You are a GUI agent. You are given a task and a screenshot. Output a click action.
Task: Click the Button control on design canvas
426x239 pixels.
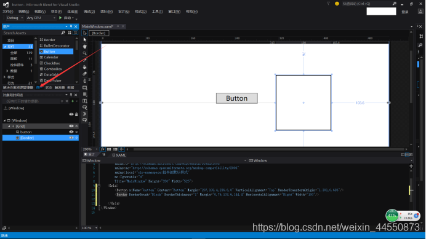click(x=237, y=98)
